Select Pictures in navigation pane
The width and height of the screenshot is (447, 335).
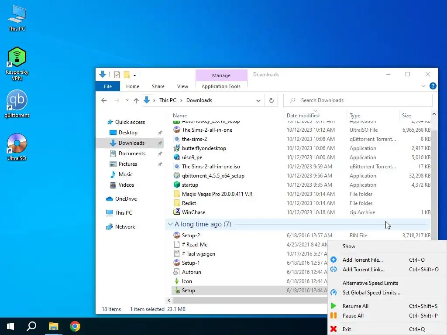click(x=128, y=164)
